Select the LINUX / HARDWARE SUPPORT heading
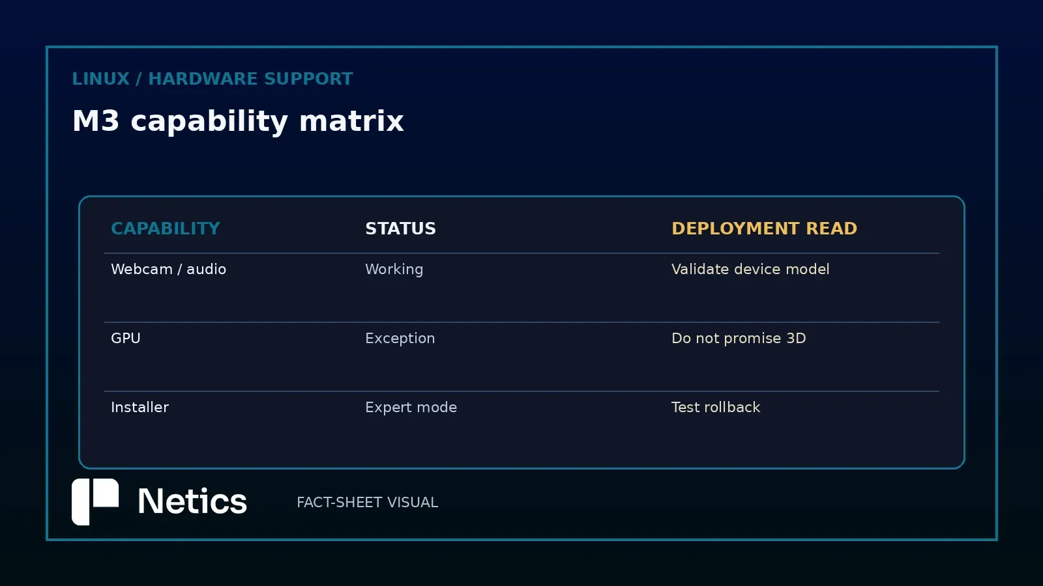The image size is (1043, 586). tap(213, 79)
